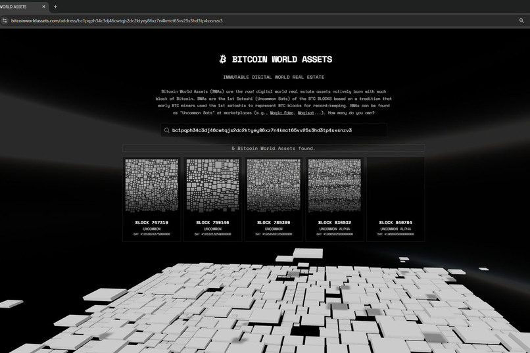The width and height of the screenshot is (530, 353).
Task: Click the search magnifier icon in address field
Action: click(x=166, y=130)
